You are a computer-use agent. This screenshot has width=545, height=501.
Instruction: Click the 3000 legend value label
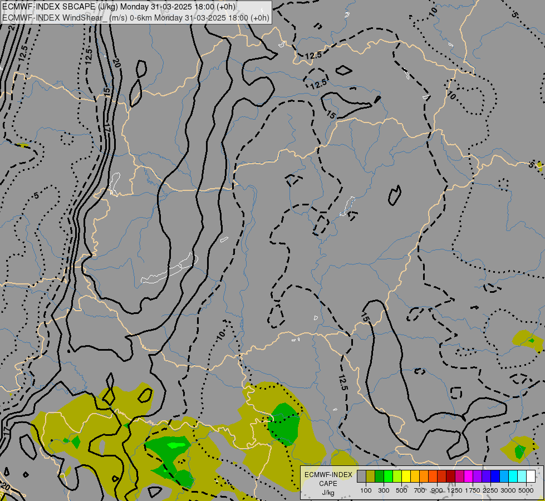pos(508,490)
